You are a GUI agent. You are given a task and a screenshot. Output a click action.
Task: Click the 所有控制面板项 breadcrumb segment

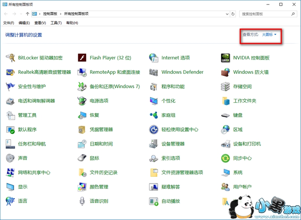pos(76,14)
